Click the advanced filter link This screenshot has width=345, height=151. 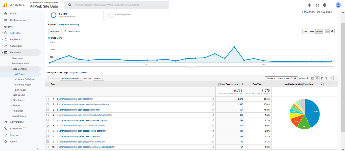pyautogui.click(x=303, y=78)
